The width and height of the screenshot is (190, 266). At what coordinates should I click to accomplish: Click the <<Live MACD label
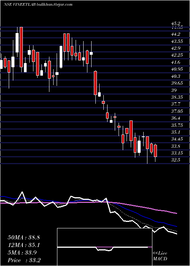[160, 256]
